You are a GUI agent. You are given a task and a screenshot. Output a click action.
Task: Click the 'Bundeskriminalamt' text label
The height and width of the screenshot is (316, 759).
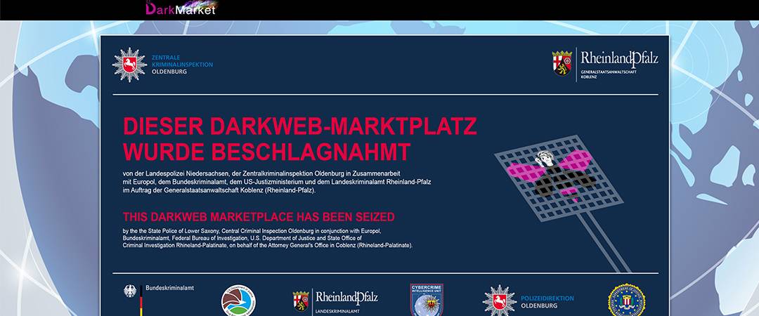click(169, 288)
